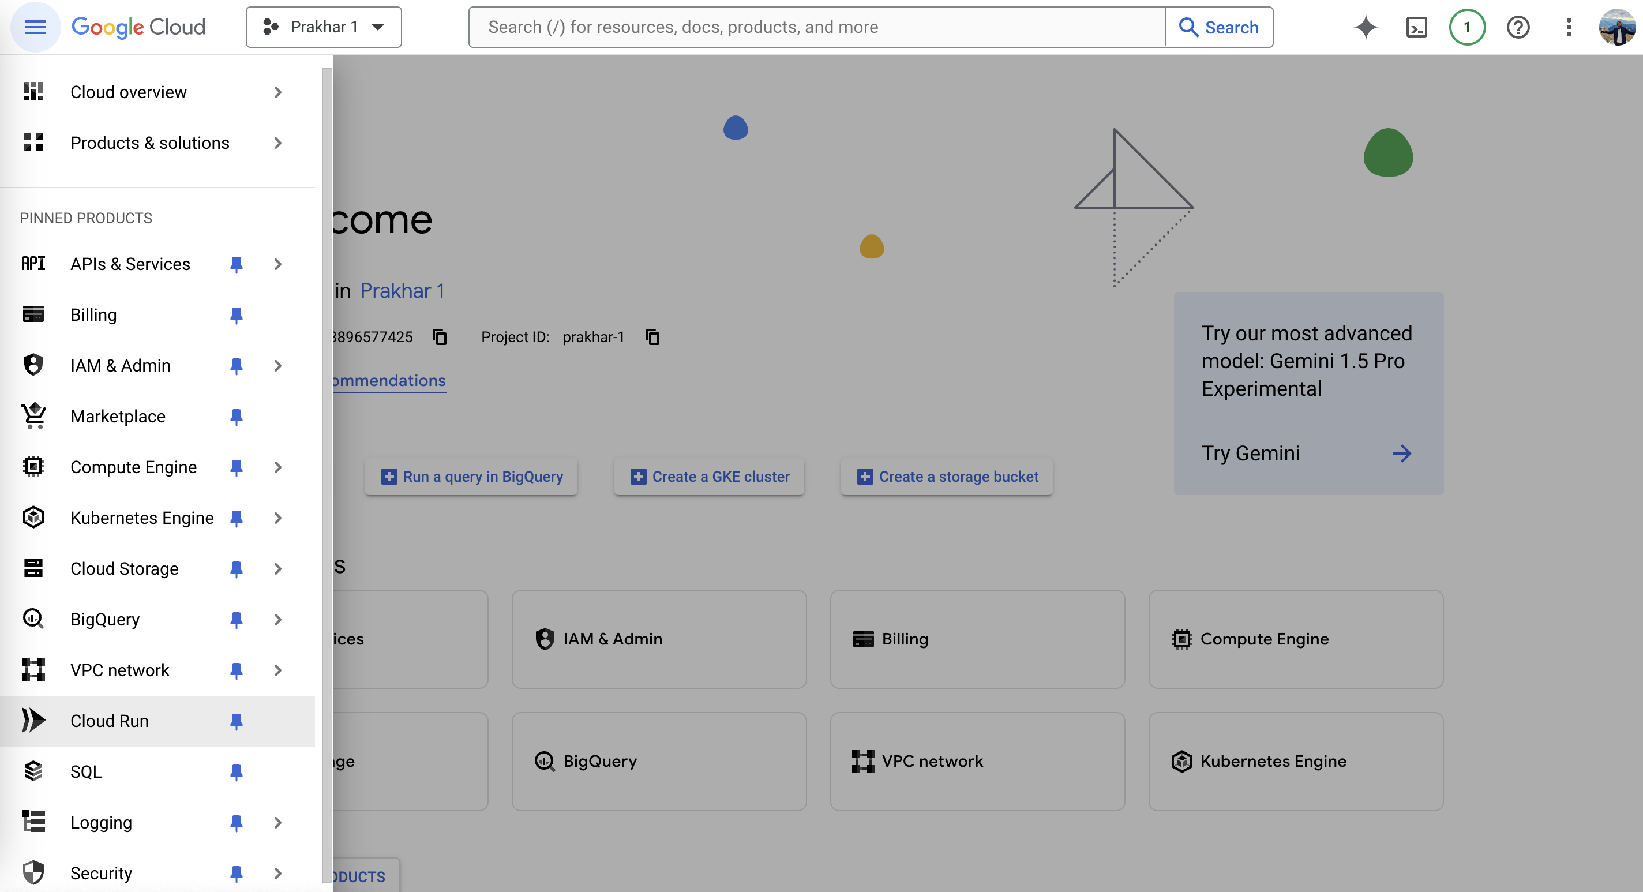
Task: Click the Cloud Storage barrel icon
Action: pos(33,568)
